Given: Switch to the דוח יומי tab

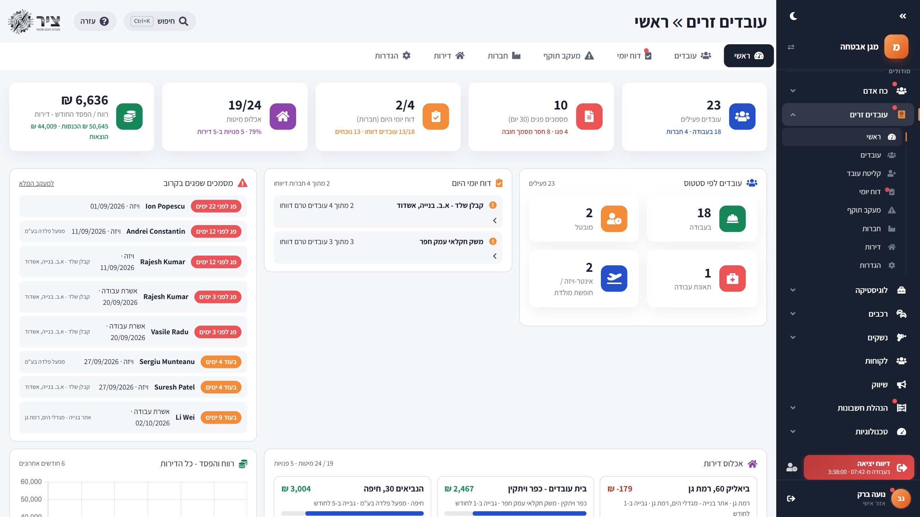Looking at the screenshot, I should click(x=634, y=56).
